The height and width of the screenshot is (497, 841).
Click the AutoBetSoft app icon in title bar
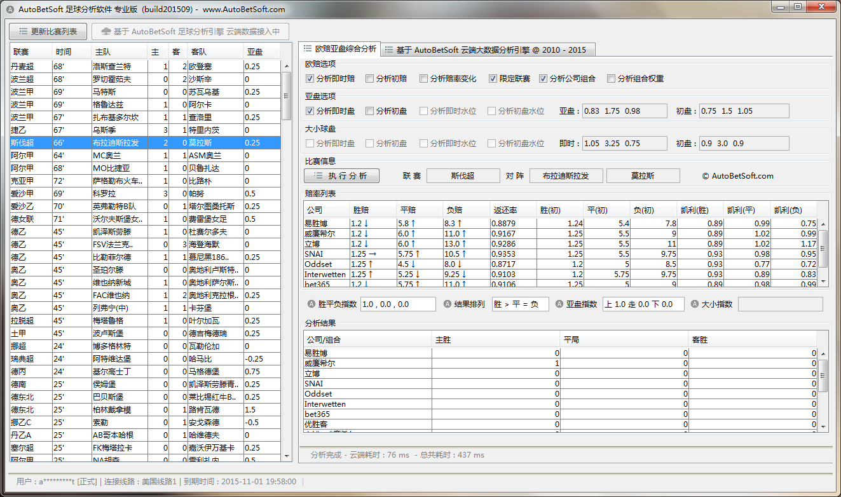coord(10,9)
